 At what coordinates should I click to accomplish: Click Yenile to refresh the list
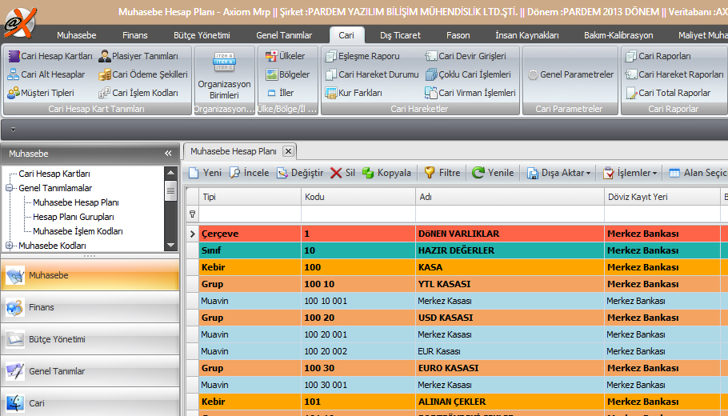(x=493, y=173)
